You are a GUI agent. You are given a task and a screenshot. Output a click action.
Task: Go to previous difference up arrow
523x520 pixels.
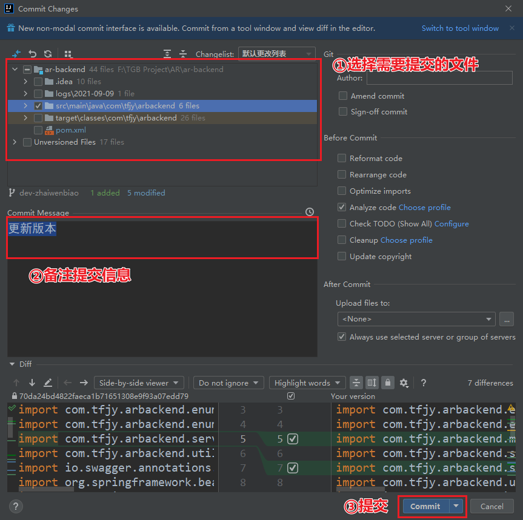[x=16, y=383]
